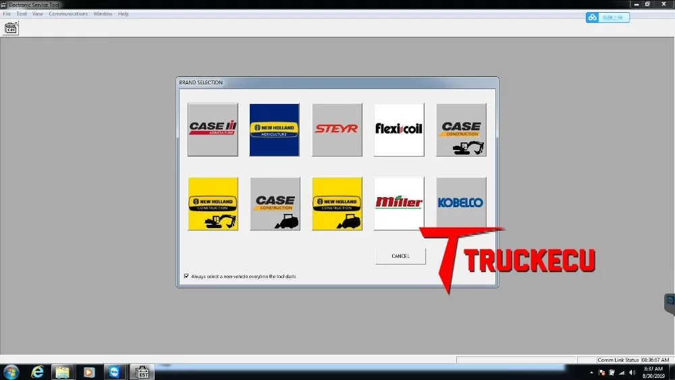Select the Case IH Agriculture brand tile
675x380 pixels.
213,130
